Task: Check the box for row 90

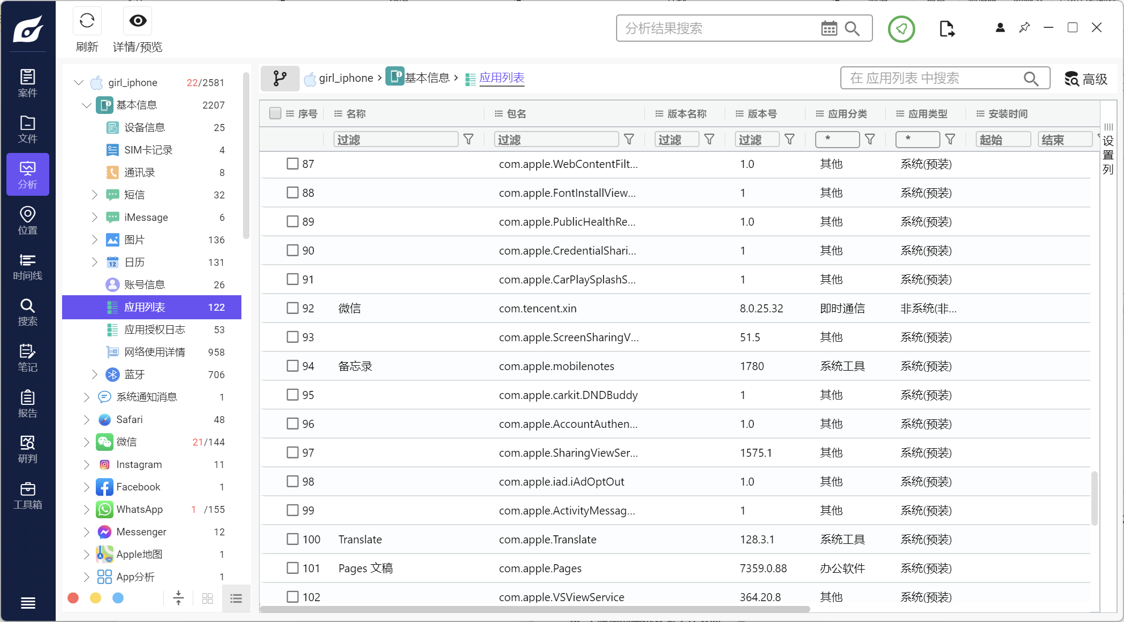Action: (x=292, y=250)
